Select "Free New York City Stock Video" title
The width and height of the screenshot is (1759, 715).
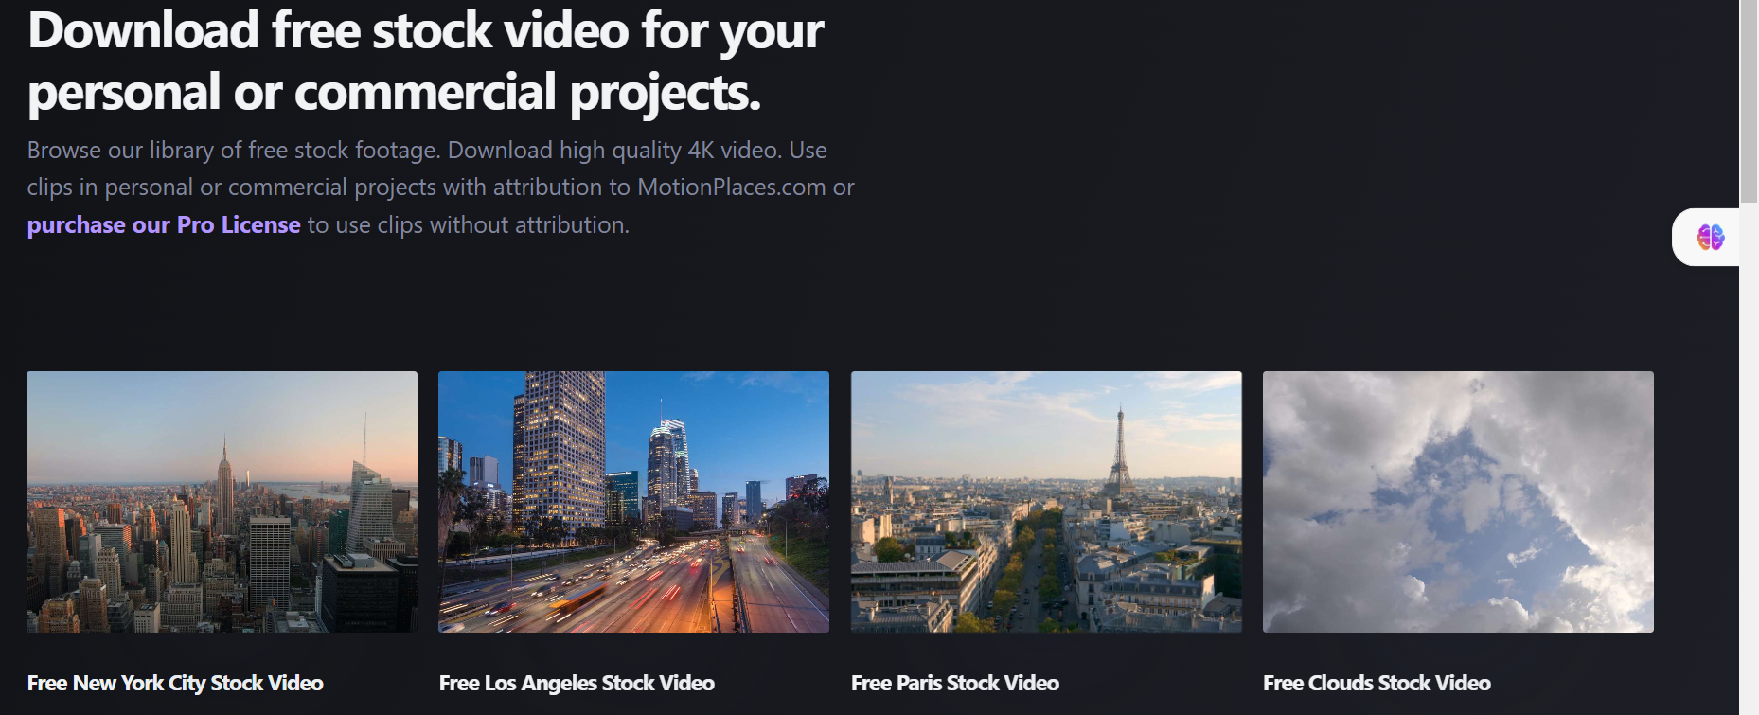pos(175,683)
